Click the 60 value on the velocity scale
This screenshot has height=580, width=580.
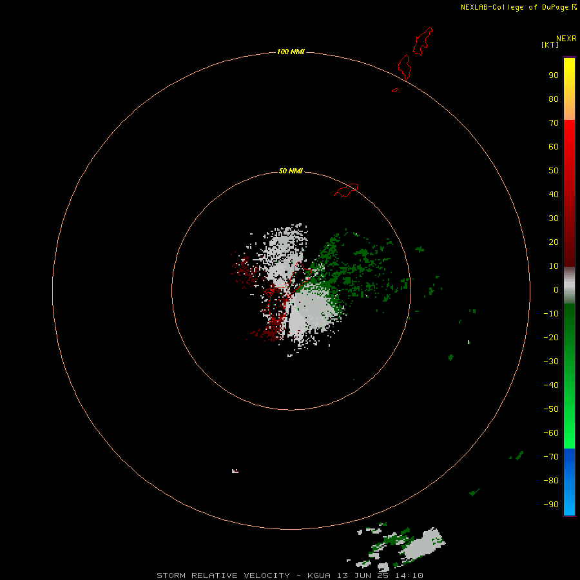pyautogui.click(x=554, y=147)
